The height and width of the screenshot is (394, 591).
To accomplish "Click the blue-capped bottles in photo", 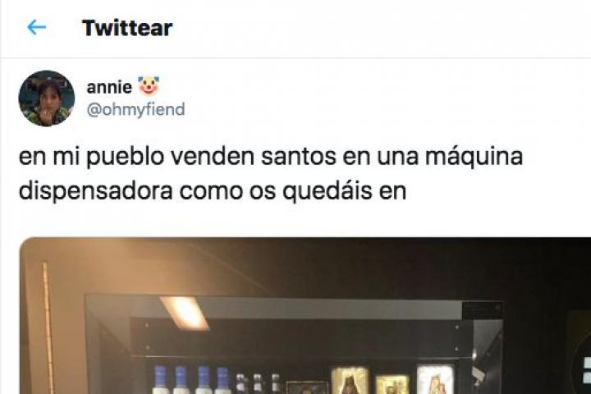I will coord(192,379).
